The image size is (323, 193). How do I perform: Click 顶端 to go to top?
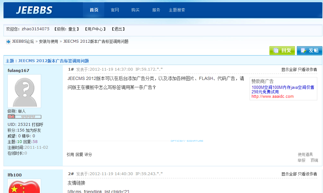coord(314,160)
